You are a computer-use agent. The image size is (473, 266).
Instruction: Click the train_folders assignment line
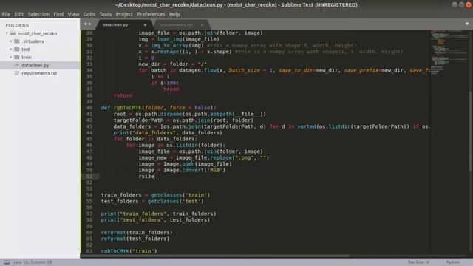pos(155,195)
